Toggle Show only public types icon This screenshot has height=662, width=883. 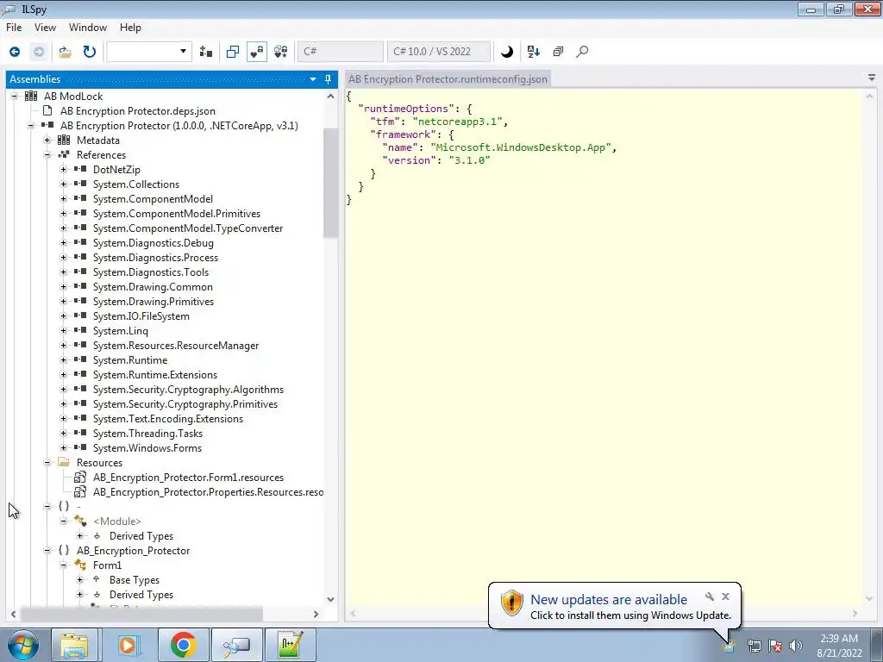233,52
